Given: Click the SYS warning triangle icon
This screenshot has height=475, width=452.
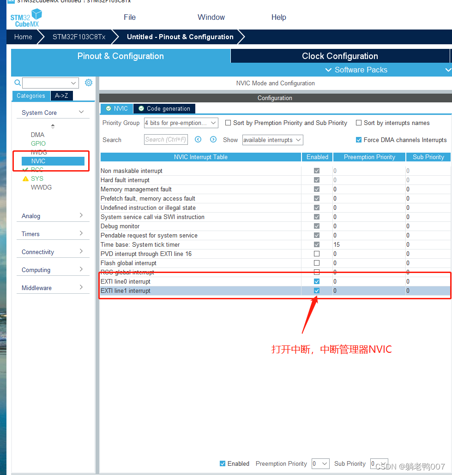Looking at the screenshot, I should click(x=25, y=179).
